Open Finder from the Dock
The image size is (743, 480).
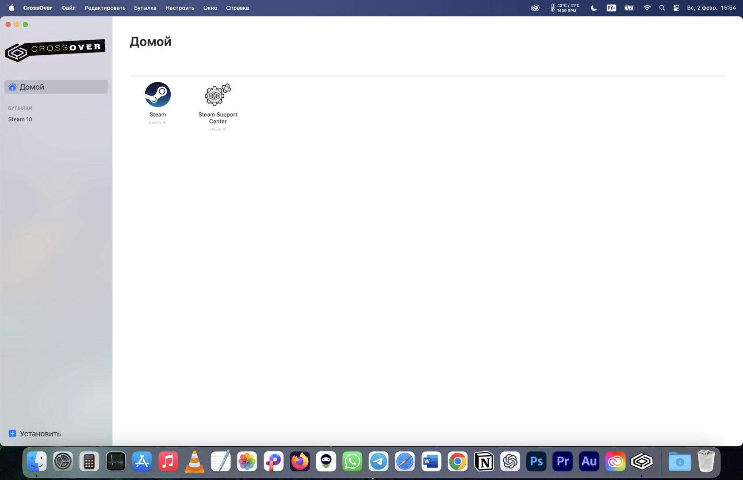tap(37, 461)
